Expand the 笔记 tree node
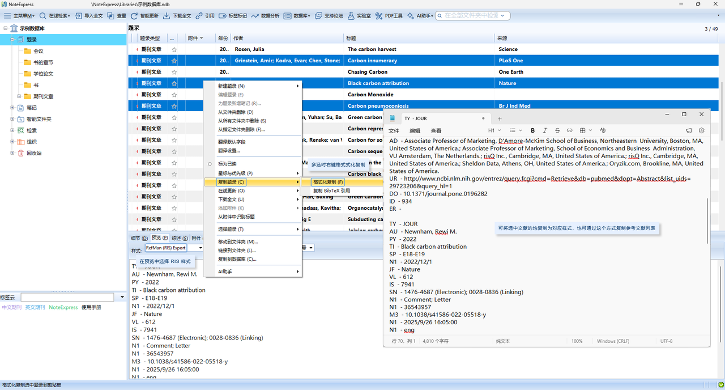The image size is (725, 390). (12, 108)
